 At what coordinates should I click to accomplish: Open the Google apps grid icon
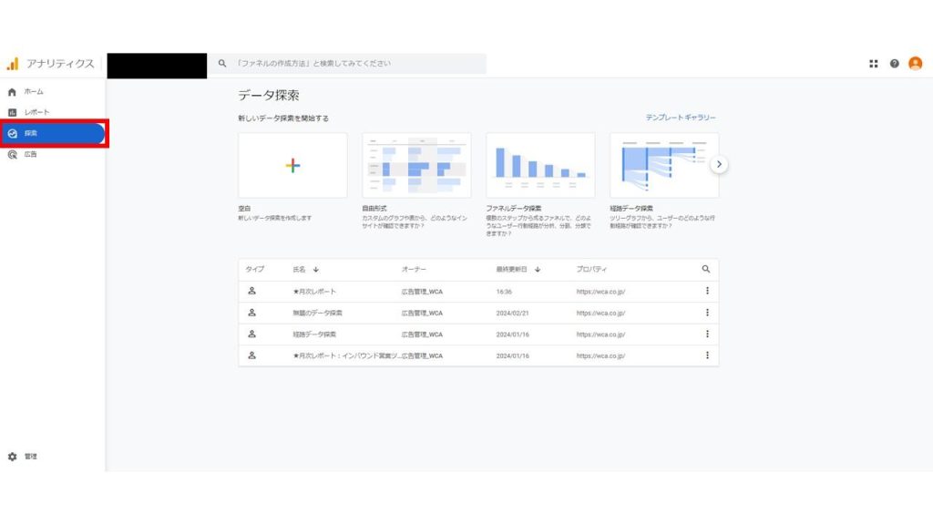(873, 64)
